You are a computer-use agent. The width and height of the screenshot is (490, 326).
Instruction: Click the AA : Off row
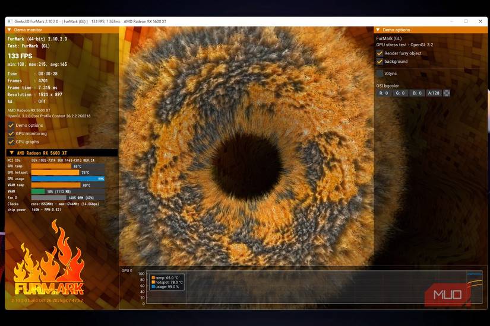coord(27,102)
